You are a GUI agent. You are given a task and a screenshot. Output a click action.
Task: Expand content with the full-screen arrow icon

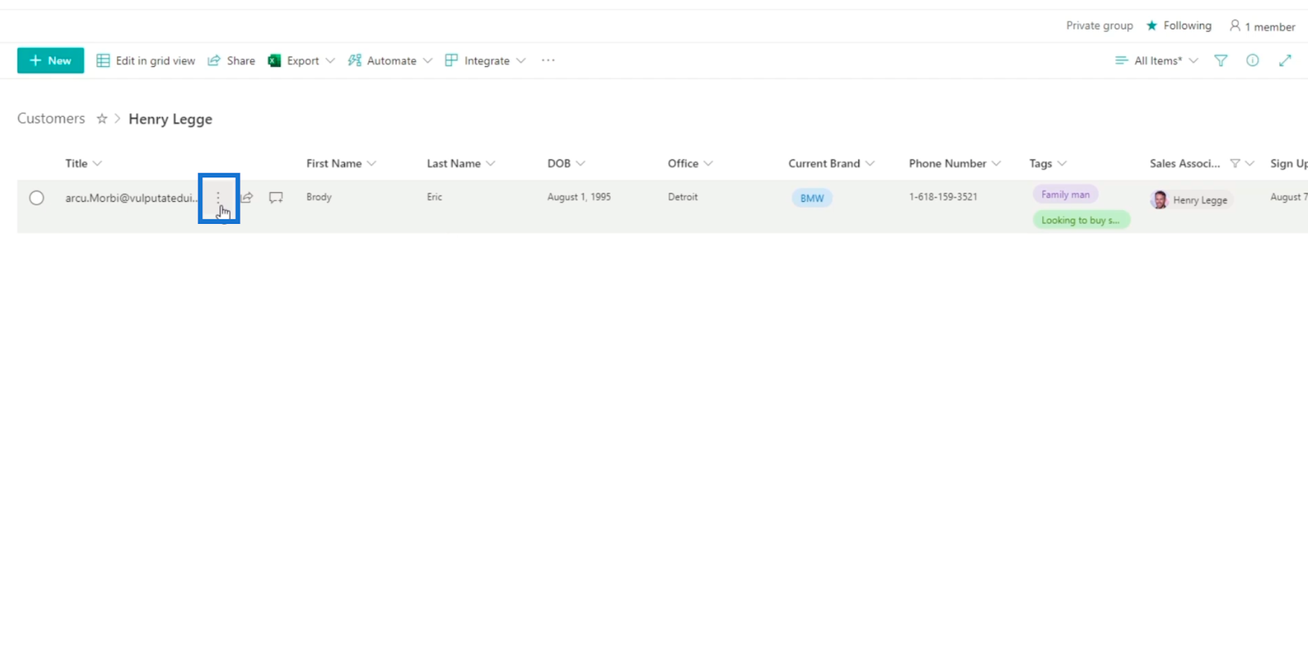(x=1285, y=60)
